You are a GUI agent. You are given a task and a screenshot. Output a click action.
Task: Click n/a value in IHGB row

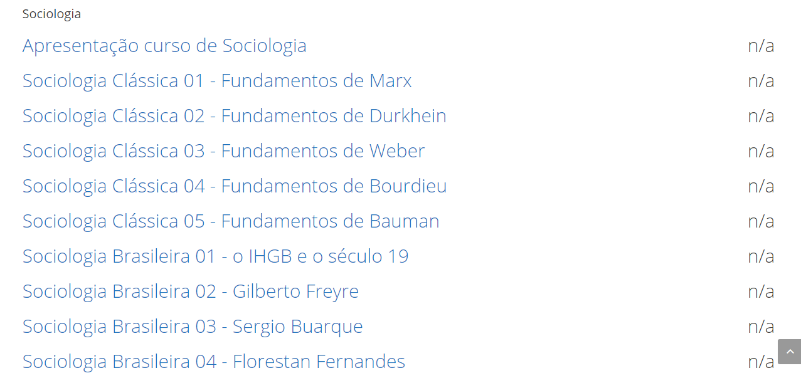coord(761,256)
